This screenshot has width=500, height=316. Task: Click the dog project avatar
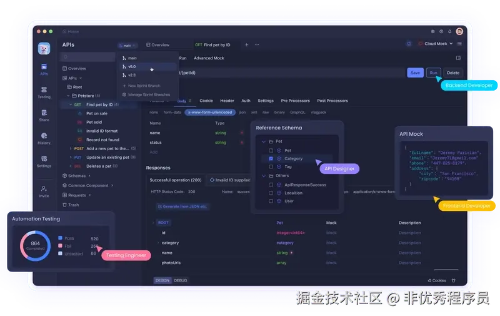(44, 49)
